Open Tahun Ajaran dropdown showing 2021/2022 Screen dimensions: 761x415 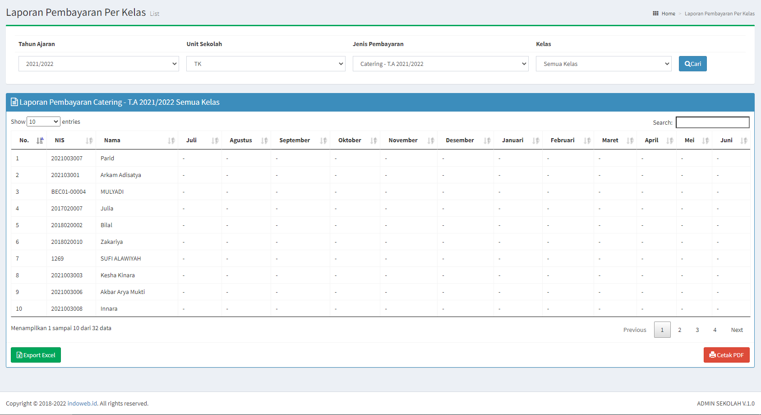99,64
